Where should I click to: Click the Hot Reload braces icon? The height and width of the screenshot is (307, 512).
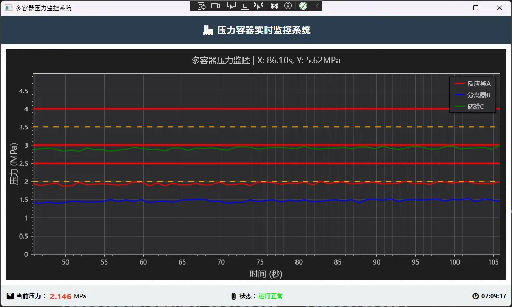tap(275, 6)
